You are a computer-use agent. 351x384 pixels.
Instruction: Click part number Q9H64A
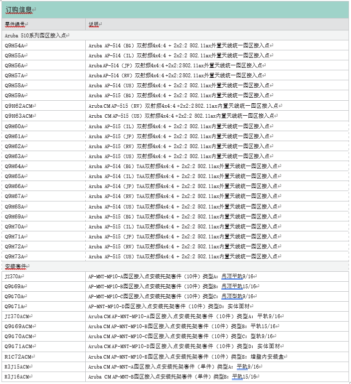[14, 166]
